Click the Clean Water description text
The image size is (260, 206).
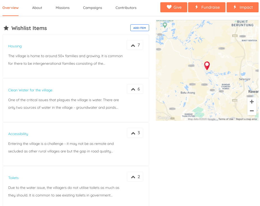tap(63, 104)
